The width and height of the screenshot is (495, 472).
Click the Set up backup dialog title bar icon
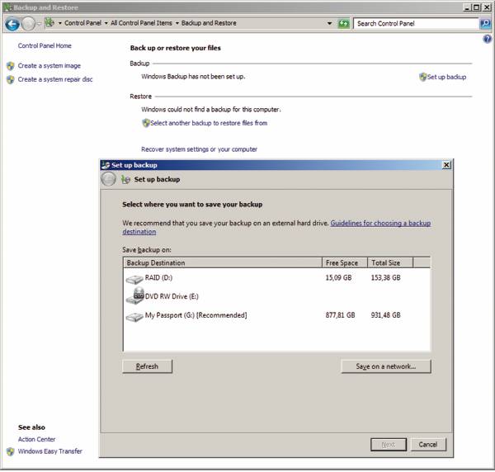[106, 165]
